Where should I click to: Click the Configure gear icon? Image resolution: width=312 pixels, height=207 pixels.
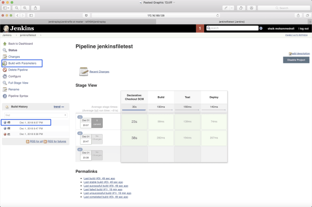(5, 77)
